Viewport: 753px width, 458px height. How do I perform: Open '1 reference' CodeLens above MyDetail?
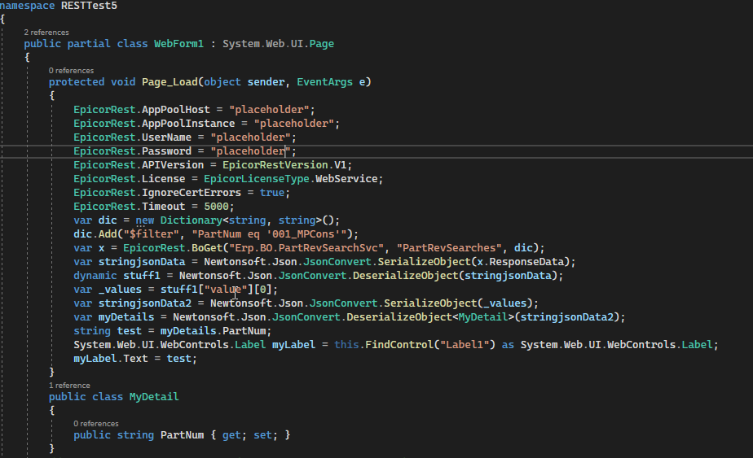pyautogui.click(x=69, y=385)
